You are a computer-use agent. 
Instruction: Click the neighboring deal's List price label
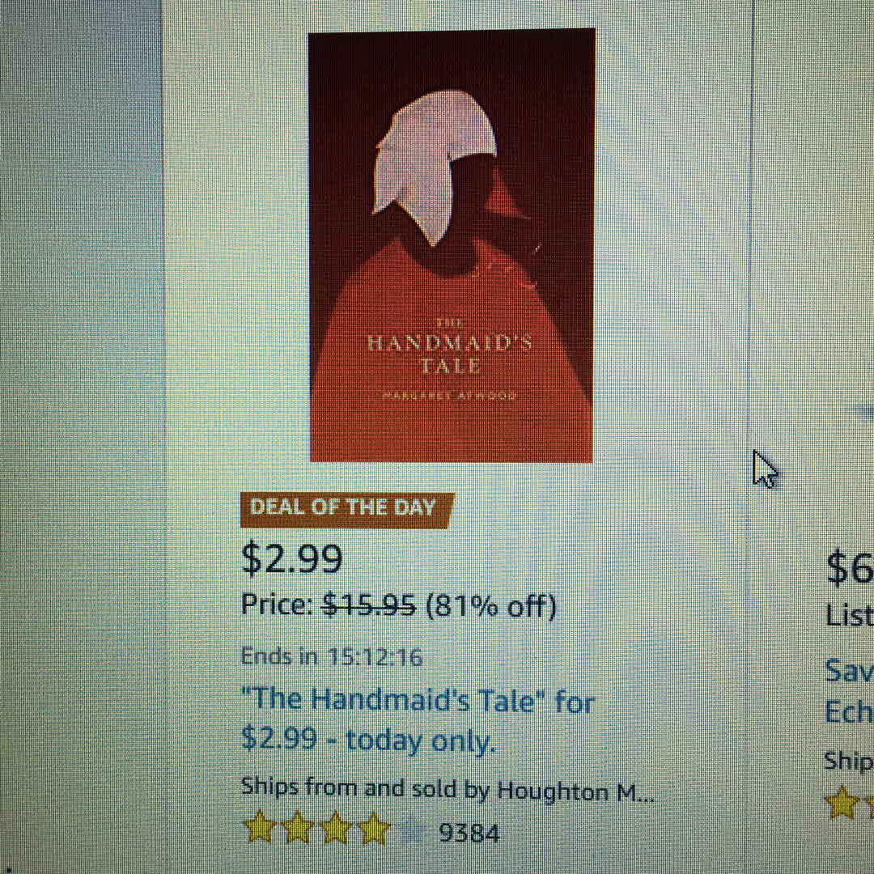click(850, 616)
